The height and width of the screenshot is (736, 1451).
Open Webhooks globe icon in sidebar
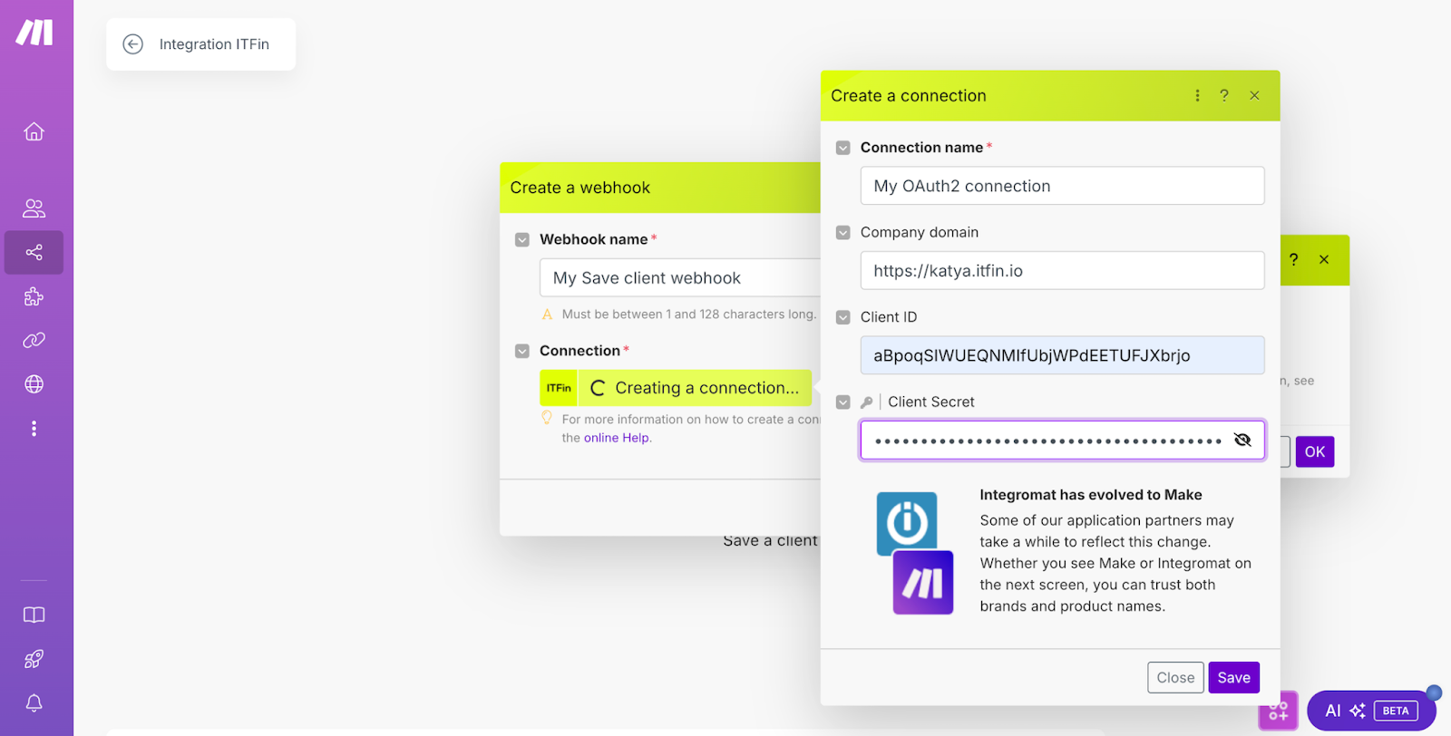(x=34, y=384)
